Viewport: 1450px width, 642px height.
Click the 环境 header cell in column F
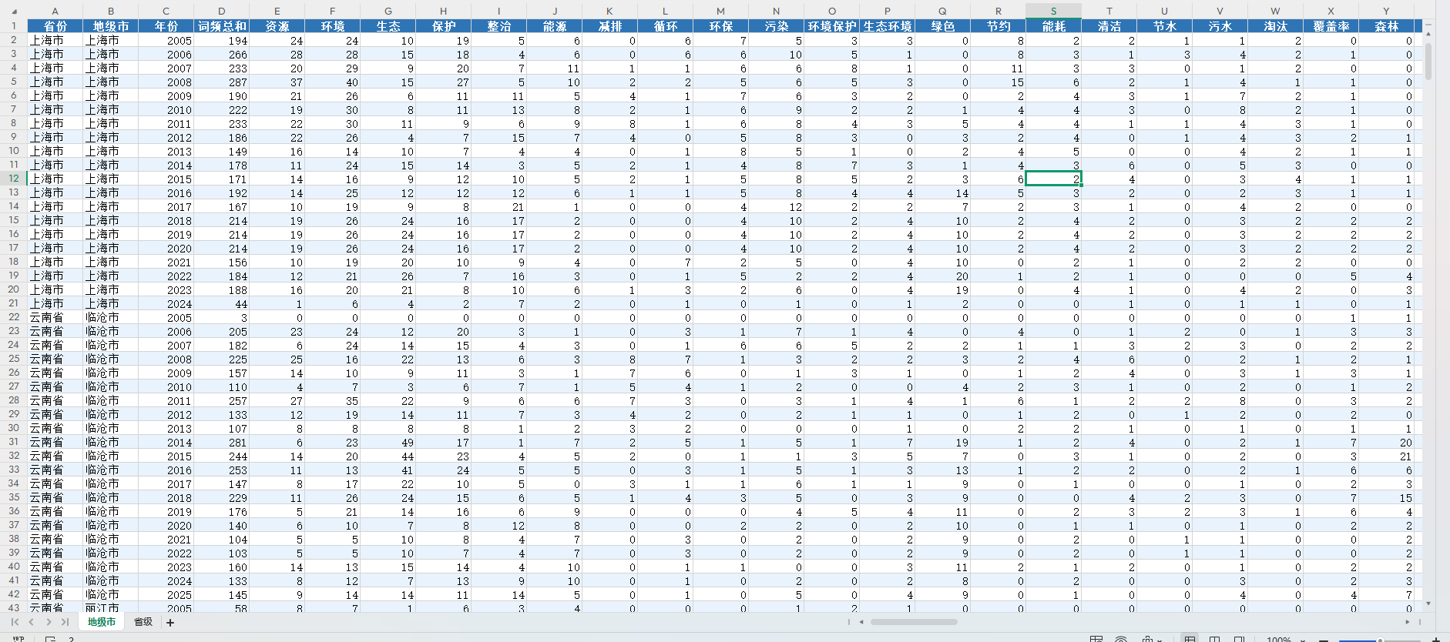(x=332, y=26)
